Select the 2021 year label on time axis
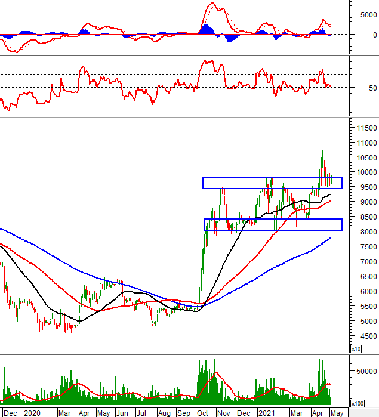 tap(266, 413)
